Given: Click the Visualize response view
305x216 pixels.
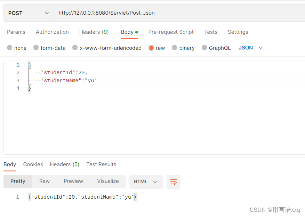Looking at the screenshot, I should [108, 181].
